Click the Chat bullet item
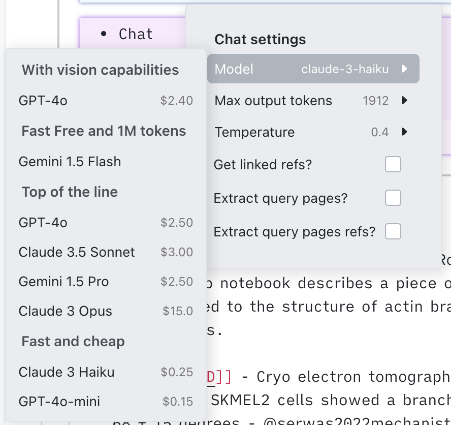This screenshot has width=451, height=425. (x=136, y=34)
